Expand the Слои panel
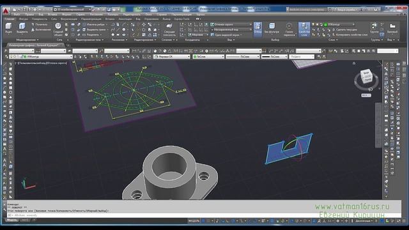This screenshot has width=409, height=230. tap(333, 40)
